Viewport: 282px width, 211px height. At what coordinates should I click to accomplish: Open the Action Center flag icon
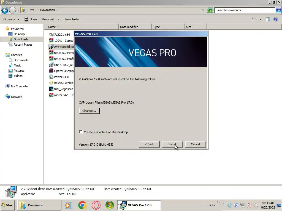(249, 205)
